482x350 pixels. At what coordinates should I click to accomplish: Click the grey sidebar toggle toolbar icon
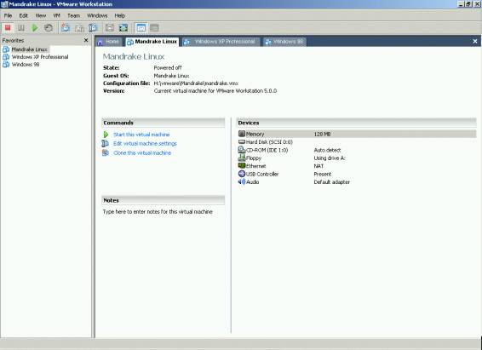click(110, 28)
